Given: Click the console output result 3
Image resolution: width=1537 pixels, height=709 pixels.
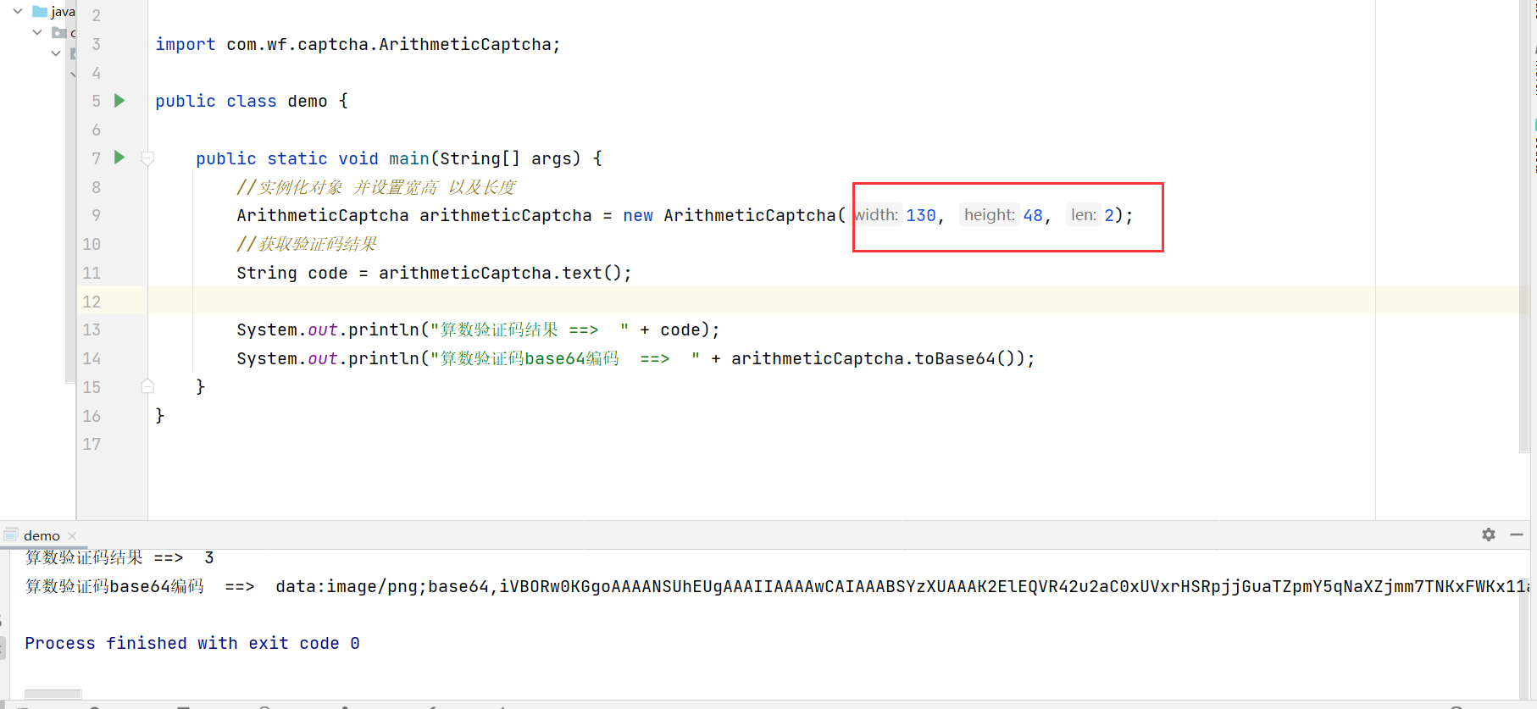Looking at the screenshot, I should pos(209,557).
